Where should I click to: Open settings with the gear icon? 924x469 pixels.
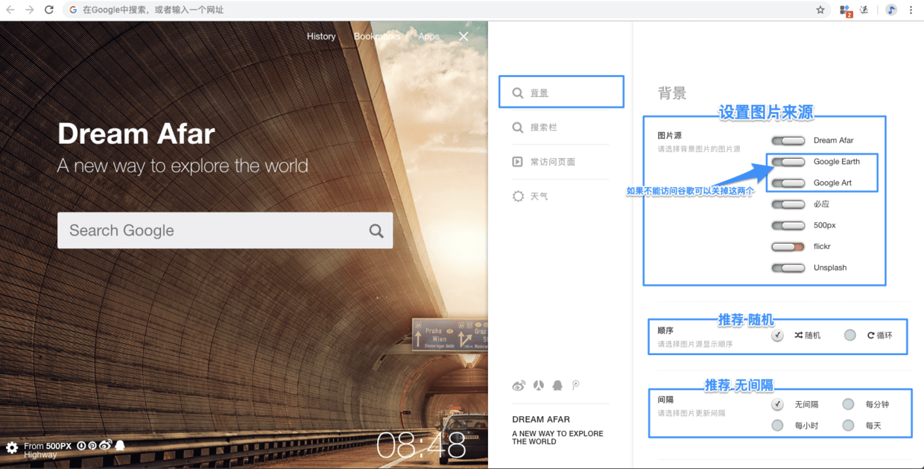tap(12, 447)
